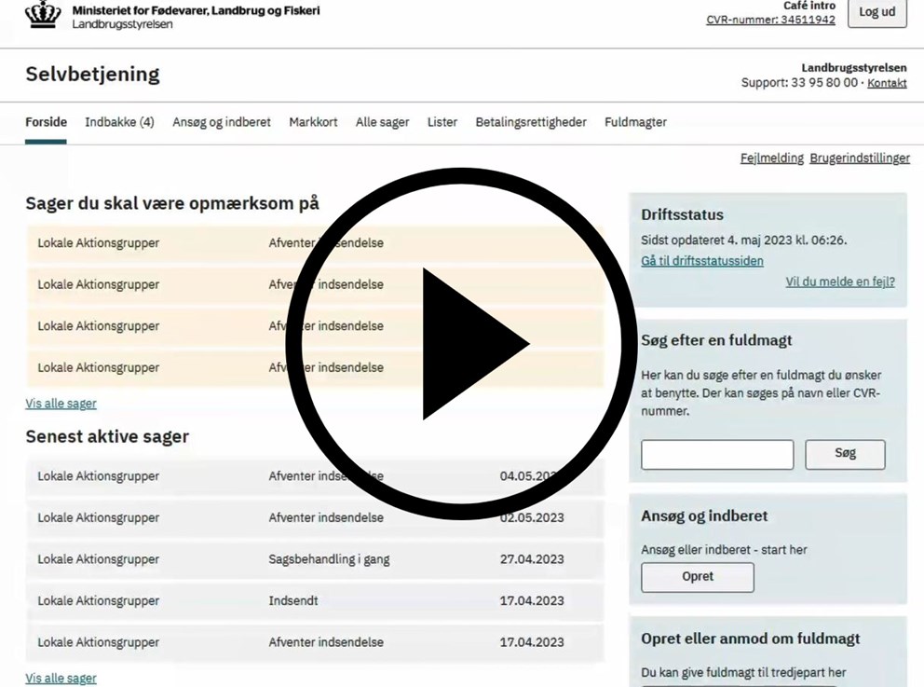The height and width of the screenshot is (687, 924).
Task: Follow the Gå til driftsstatussiden link
Action: (x=701, y=261)
